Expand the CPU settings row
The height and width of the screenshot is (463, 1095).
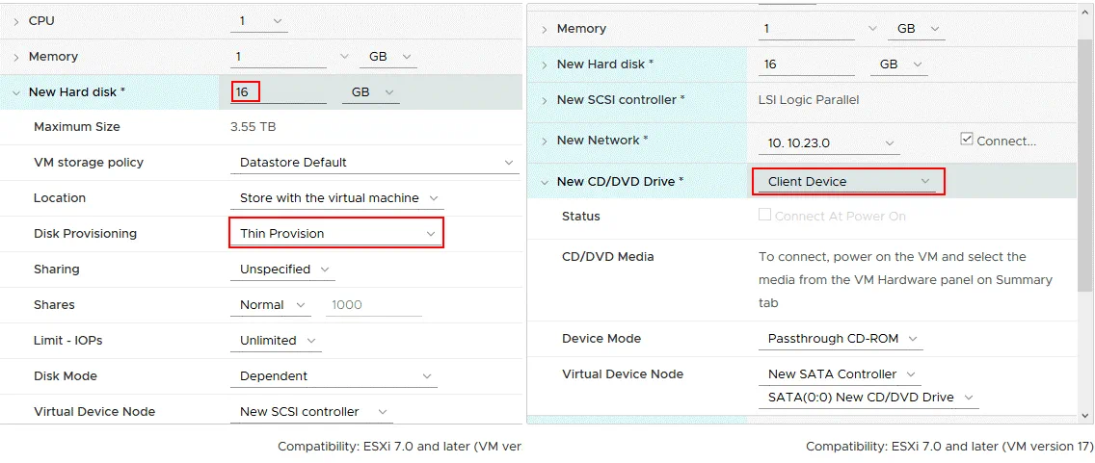coord(16,21)
